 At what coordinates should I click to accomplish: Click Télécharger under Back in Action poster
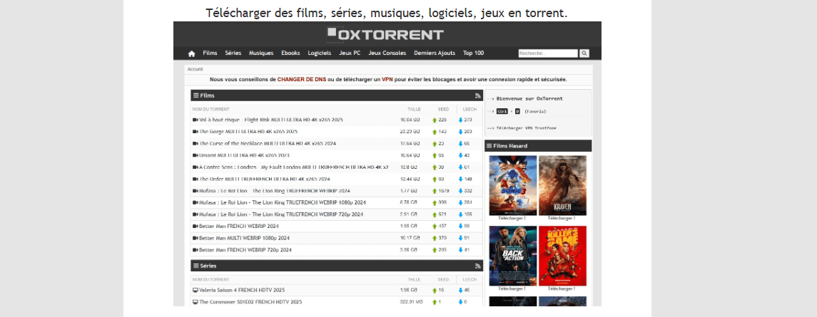point(512,289)
